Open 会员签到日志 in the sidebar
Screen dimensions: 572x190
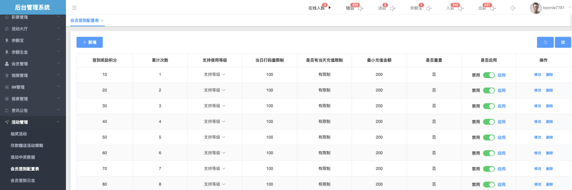point(22,180)
